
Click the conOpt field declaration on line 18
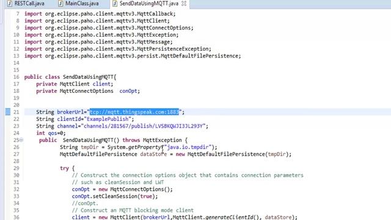(x=88, y=91)
